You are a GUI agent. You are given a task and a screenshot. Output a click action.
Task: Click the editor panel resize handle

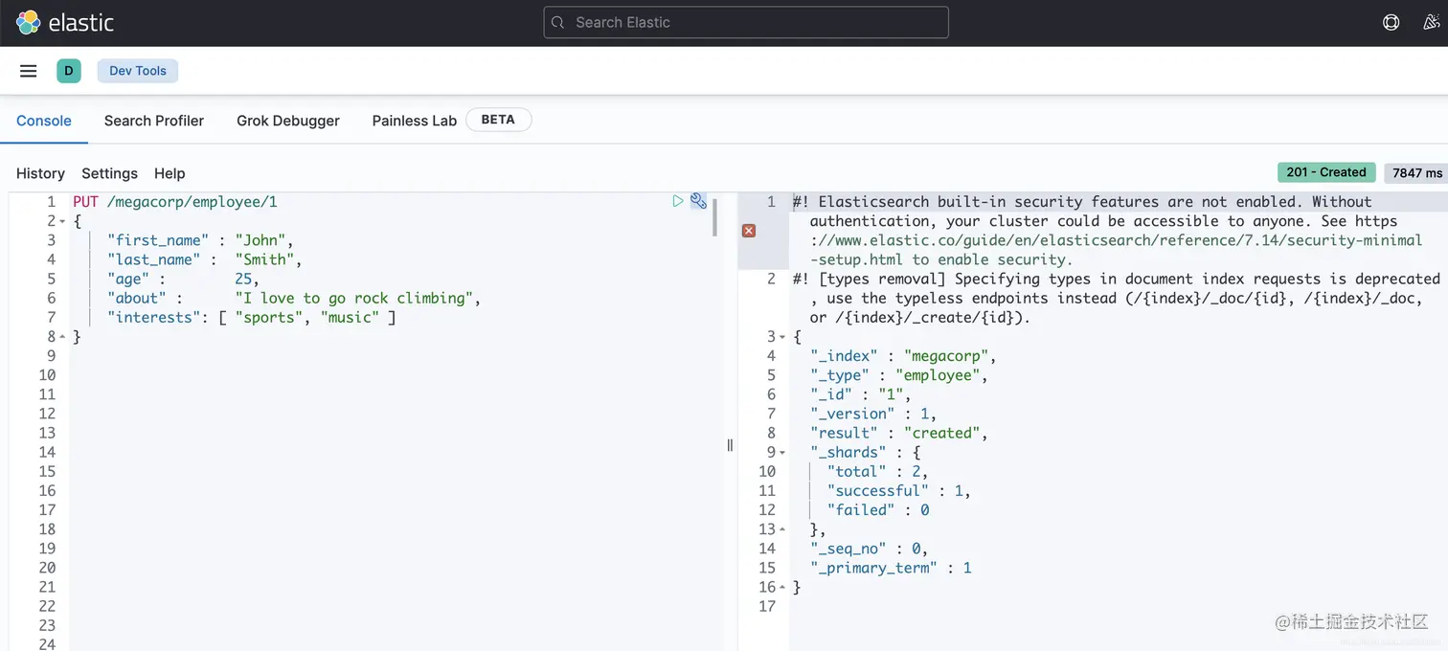point(730,445)
